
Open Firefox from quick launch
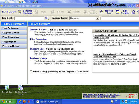[x=24, y=101]
